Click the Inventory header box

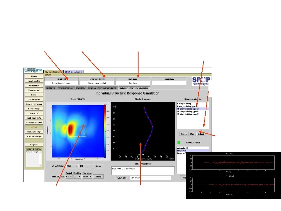pos(133,79)
